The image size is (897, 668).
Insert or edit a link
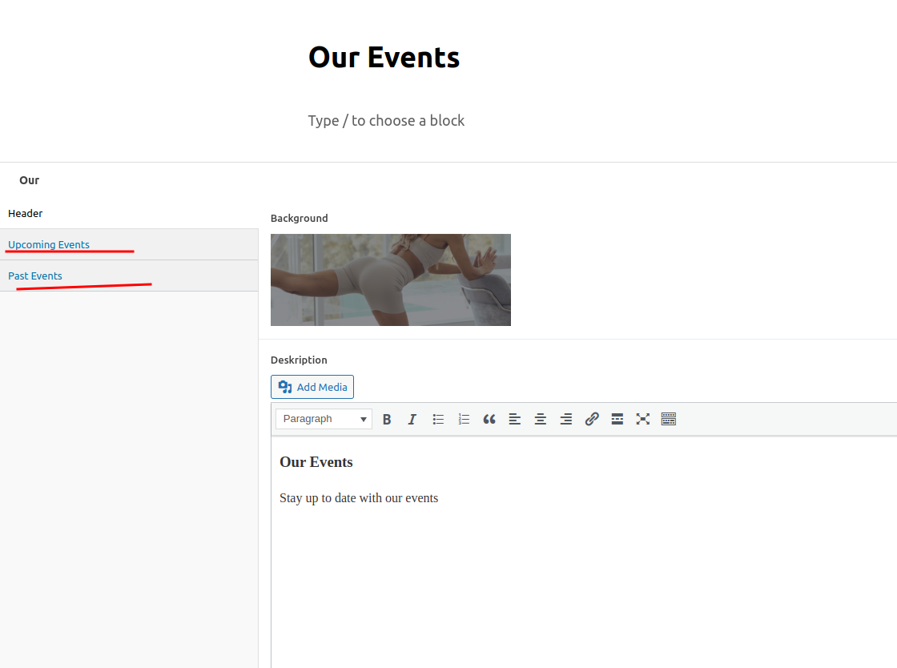click(x=592, y=419)
